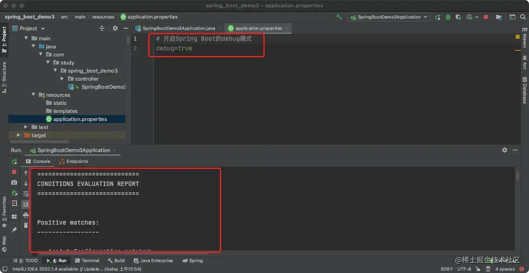Click the console vertical scrollbar
Screen dimensions: 529x273
518,175
